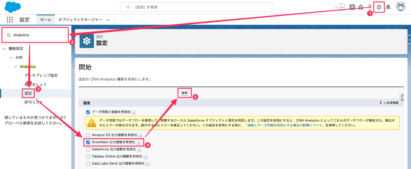Collapse the Analytics tree node
The width and height of the screenshot is (411, 169).
pos(16,67)
